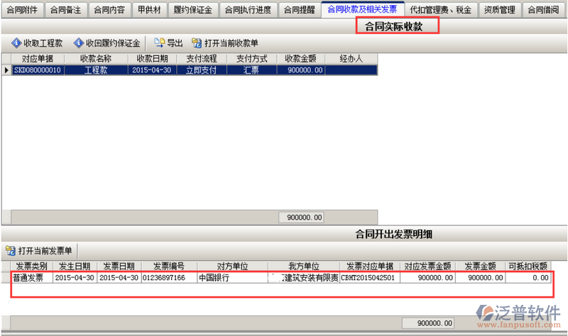
Task: Open the 资质管理 tab
Action: (499, 9)
